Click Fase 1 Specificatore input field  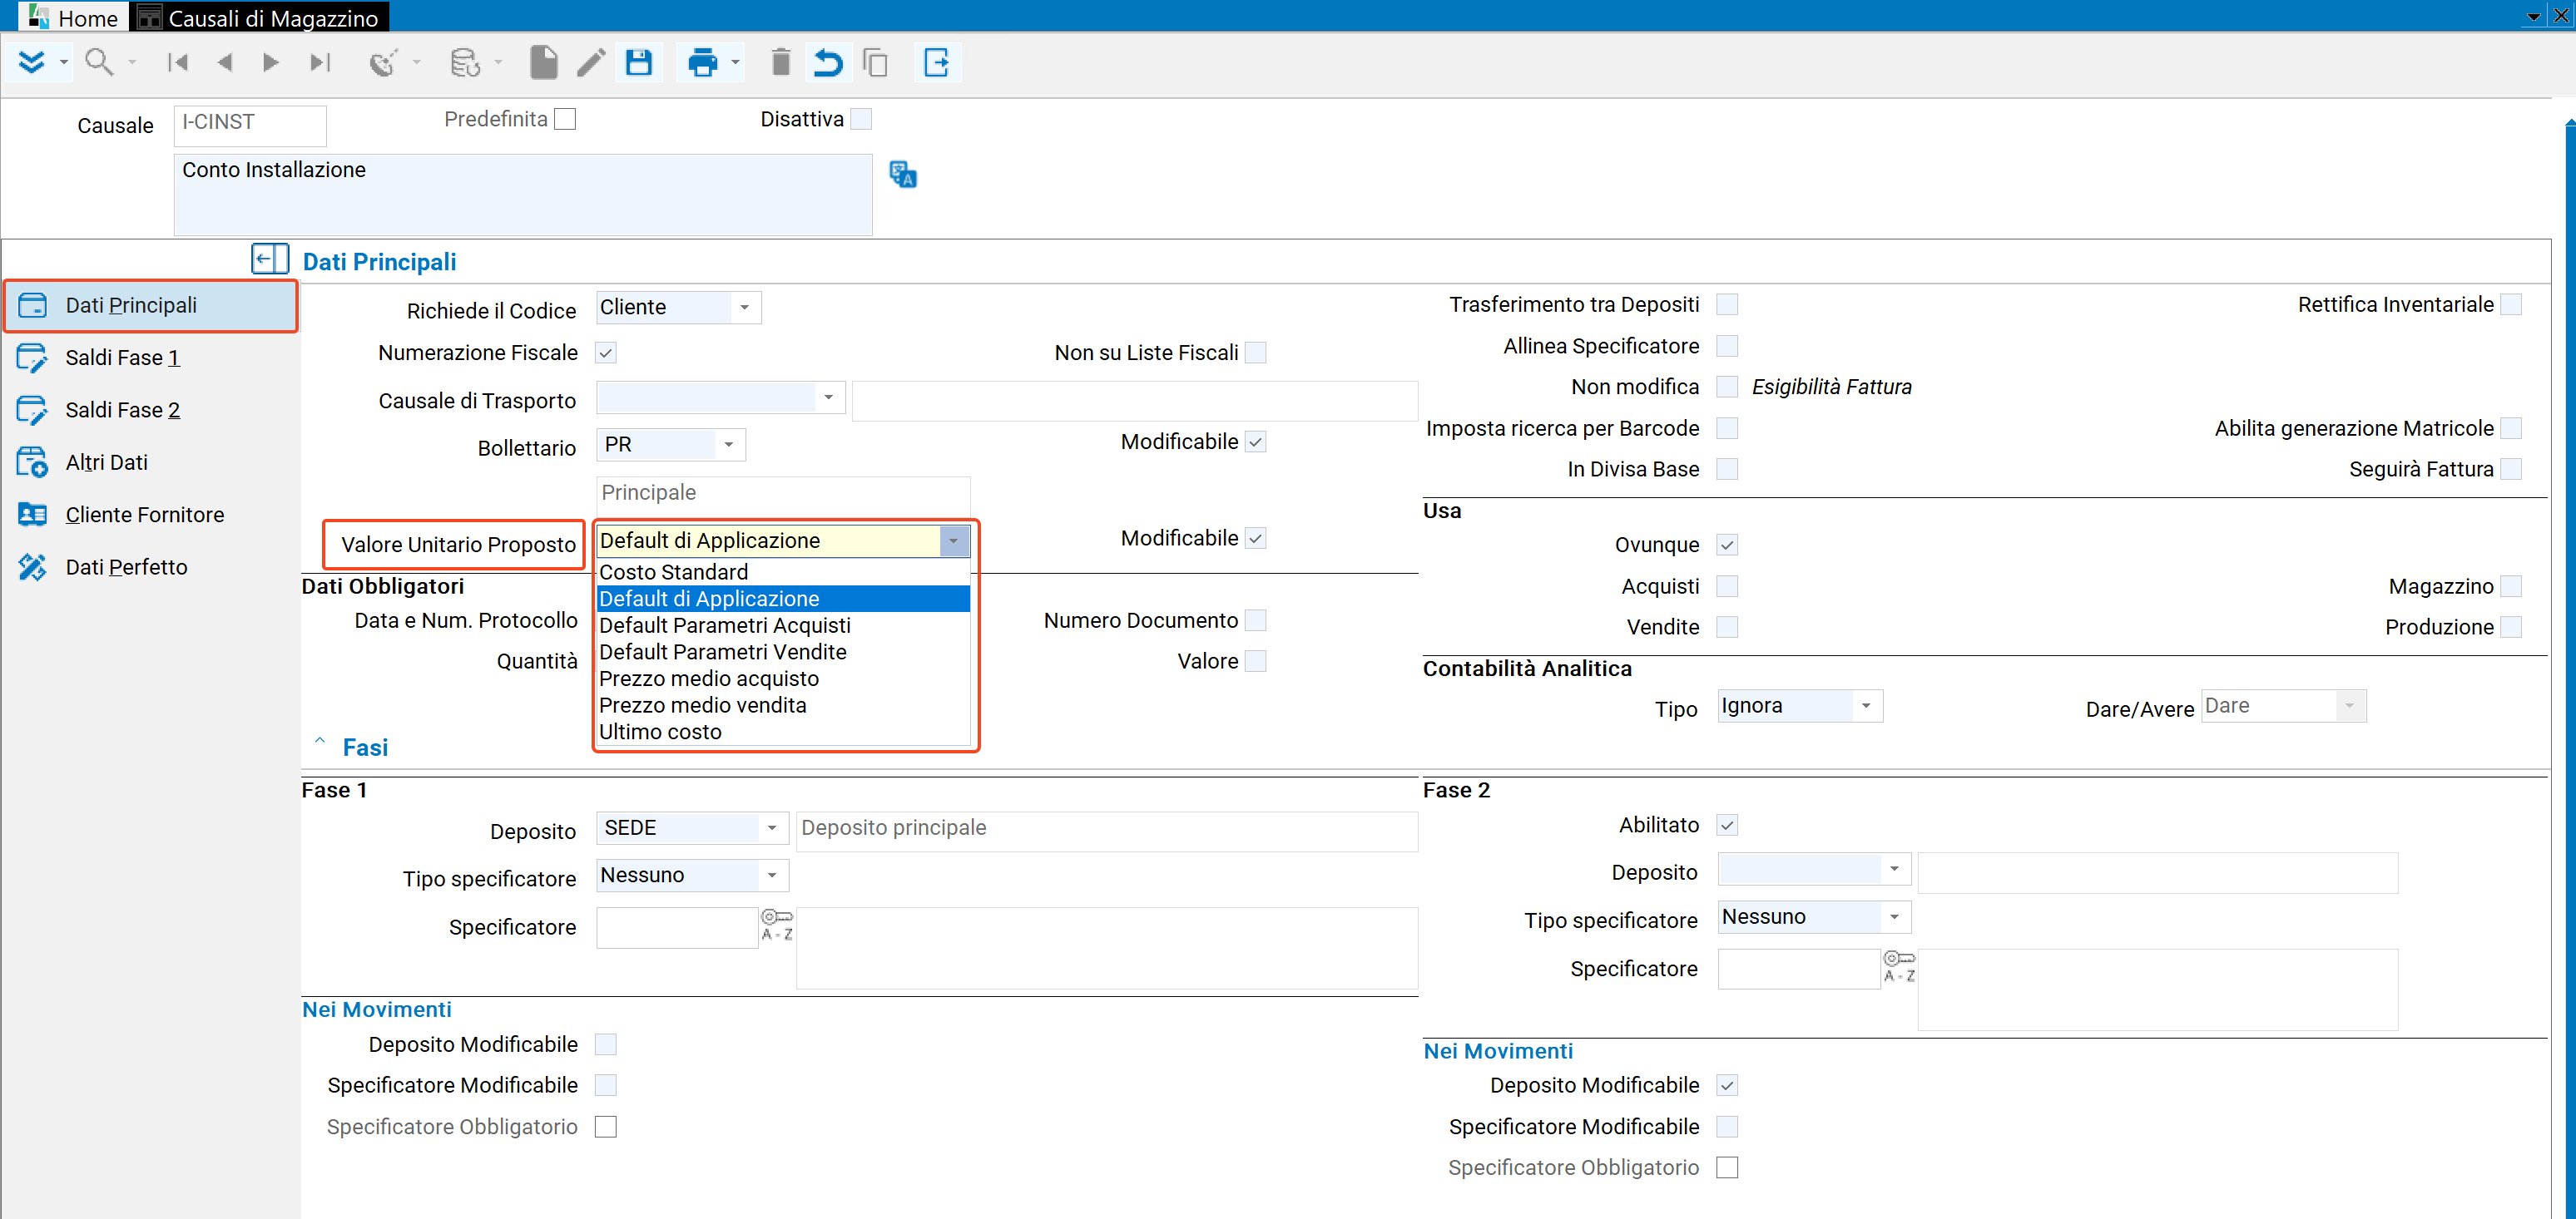[677, 927]
